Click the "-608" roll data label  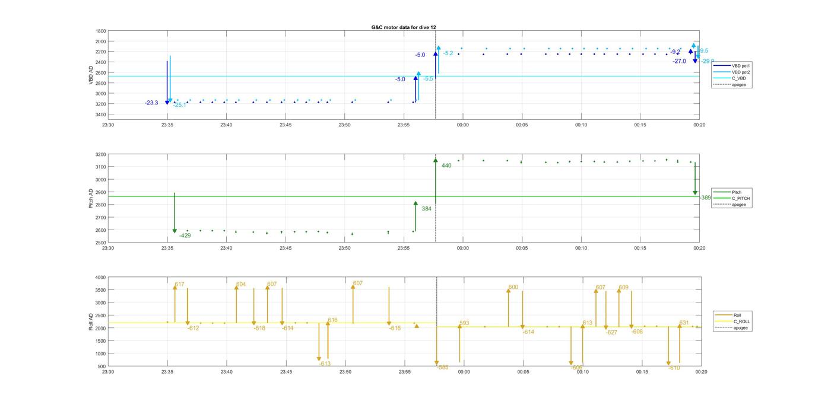pos(637,332)
